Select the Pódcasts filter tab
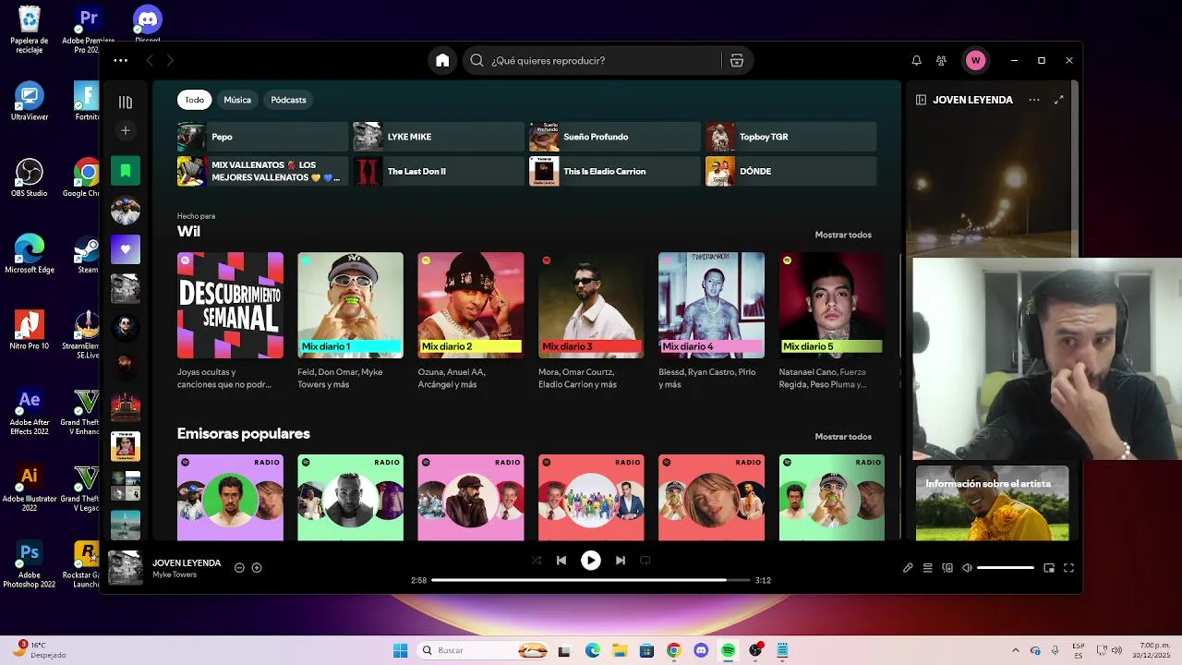This screenshot has height=665, width=1182. 288,100
